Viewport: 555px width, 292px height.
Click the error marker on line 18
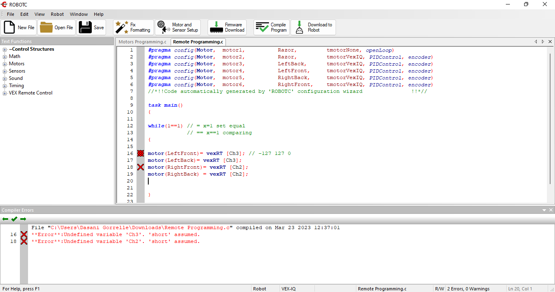[x=141, y=167]
